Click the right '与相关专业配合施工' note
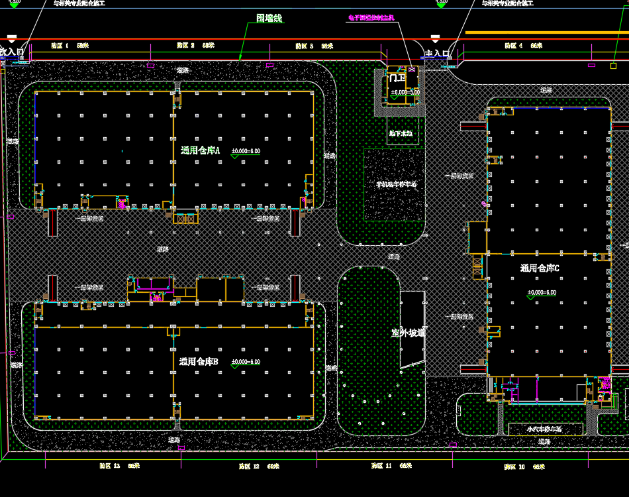 pyautogui.click(x=508, y=3)
